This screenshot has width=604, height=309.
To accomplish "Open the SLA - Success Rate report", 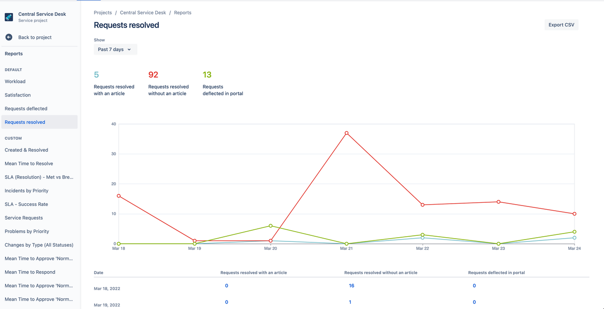I will 26,204.
